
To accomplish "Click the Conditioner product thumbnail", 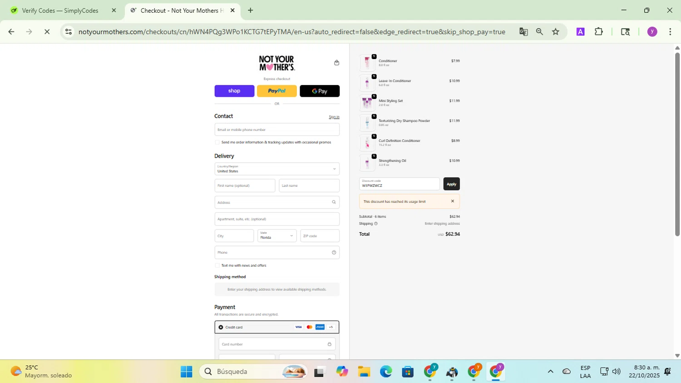I will (367, 63).
